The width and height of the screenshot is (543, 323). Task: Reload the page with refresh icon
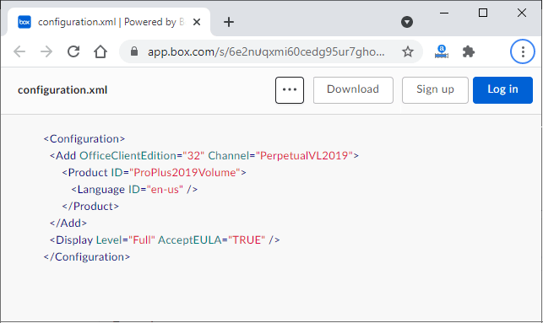point(73,52)
